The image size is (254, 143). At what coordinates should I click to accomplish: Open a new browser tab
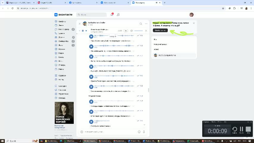[164, 3]
